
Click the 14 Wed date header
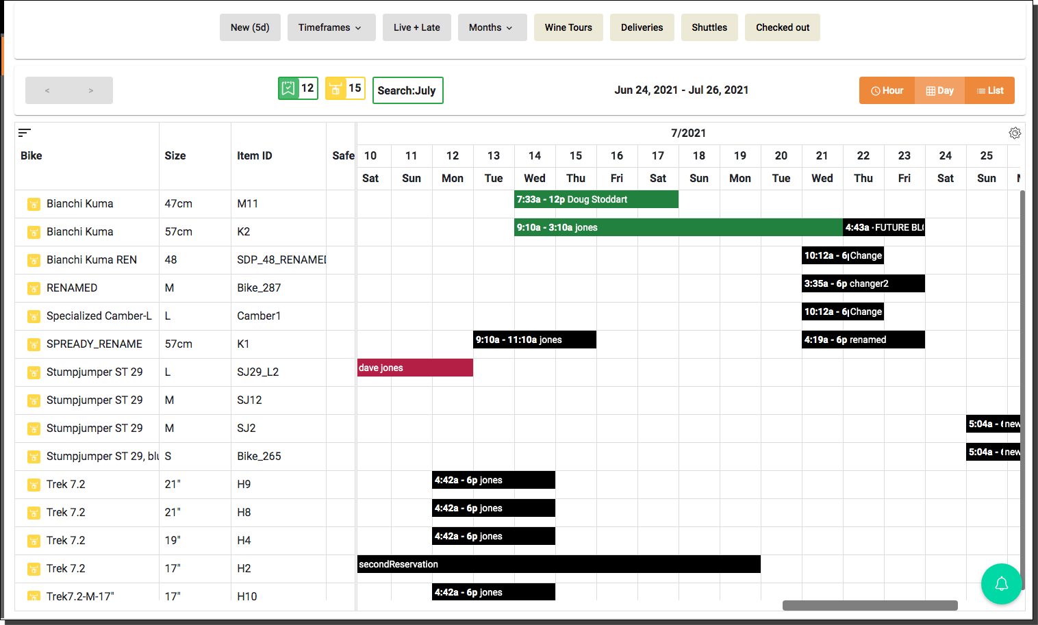[x=535, y=167]
